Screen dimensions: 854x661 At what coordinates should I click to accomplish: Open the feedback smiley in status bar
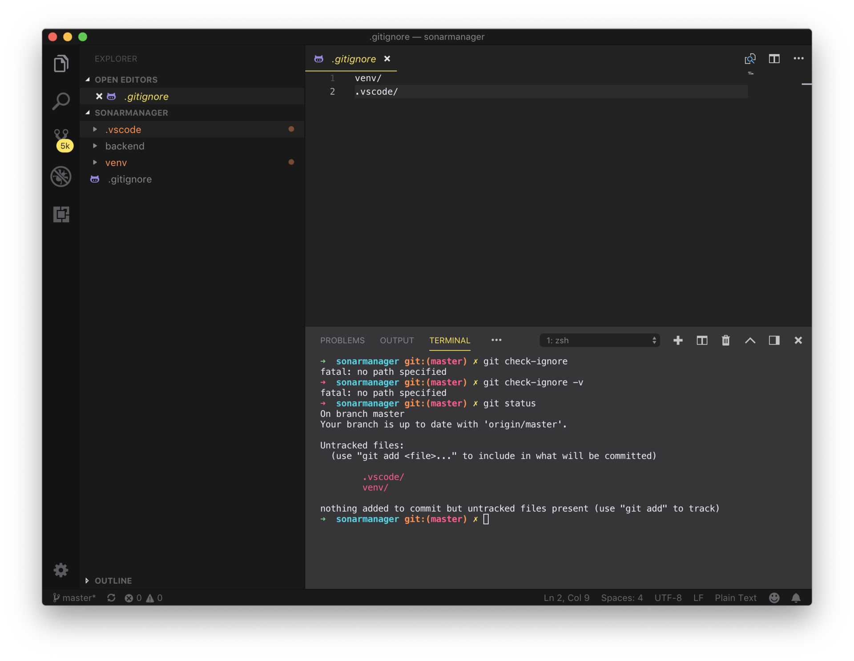coord(774,597)
